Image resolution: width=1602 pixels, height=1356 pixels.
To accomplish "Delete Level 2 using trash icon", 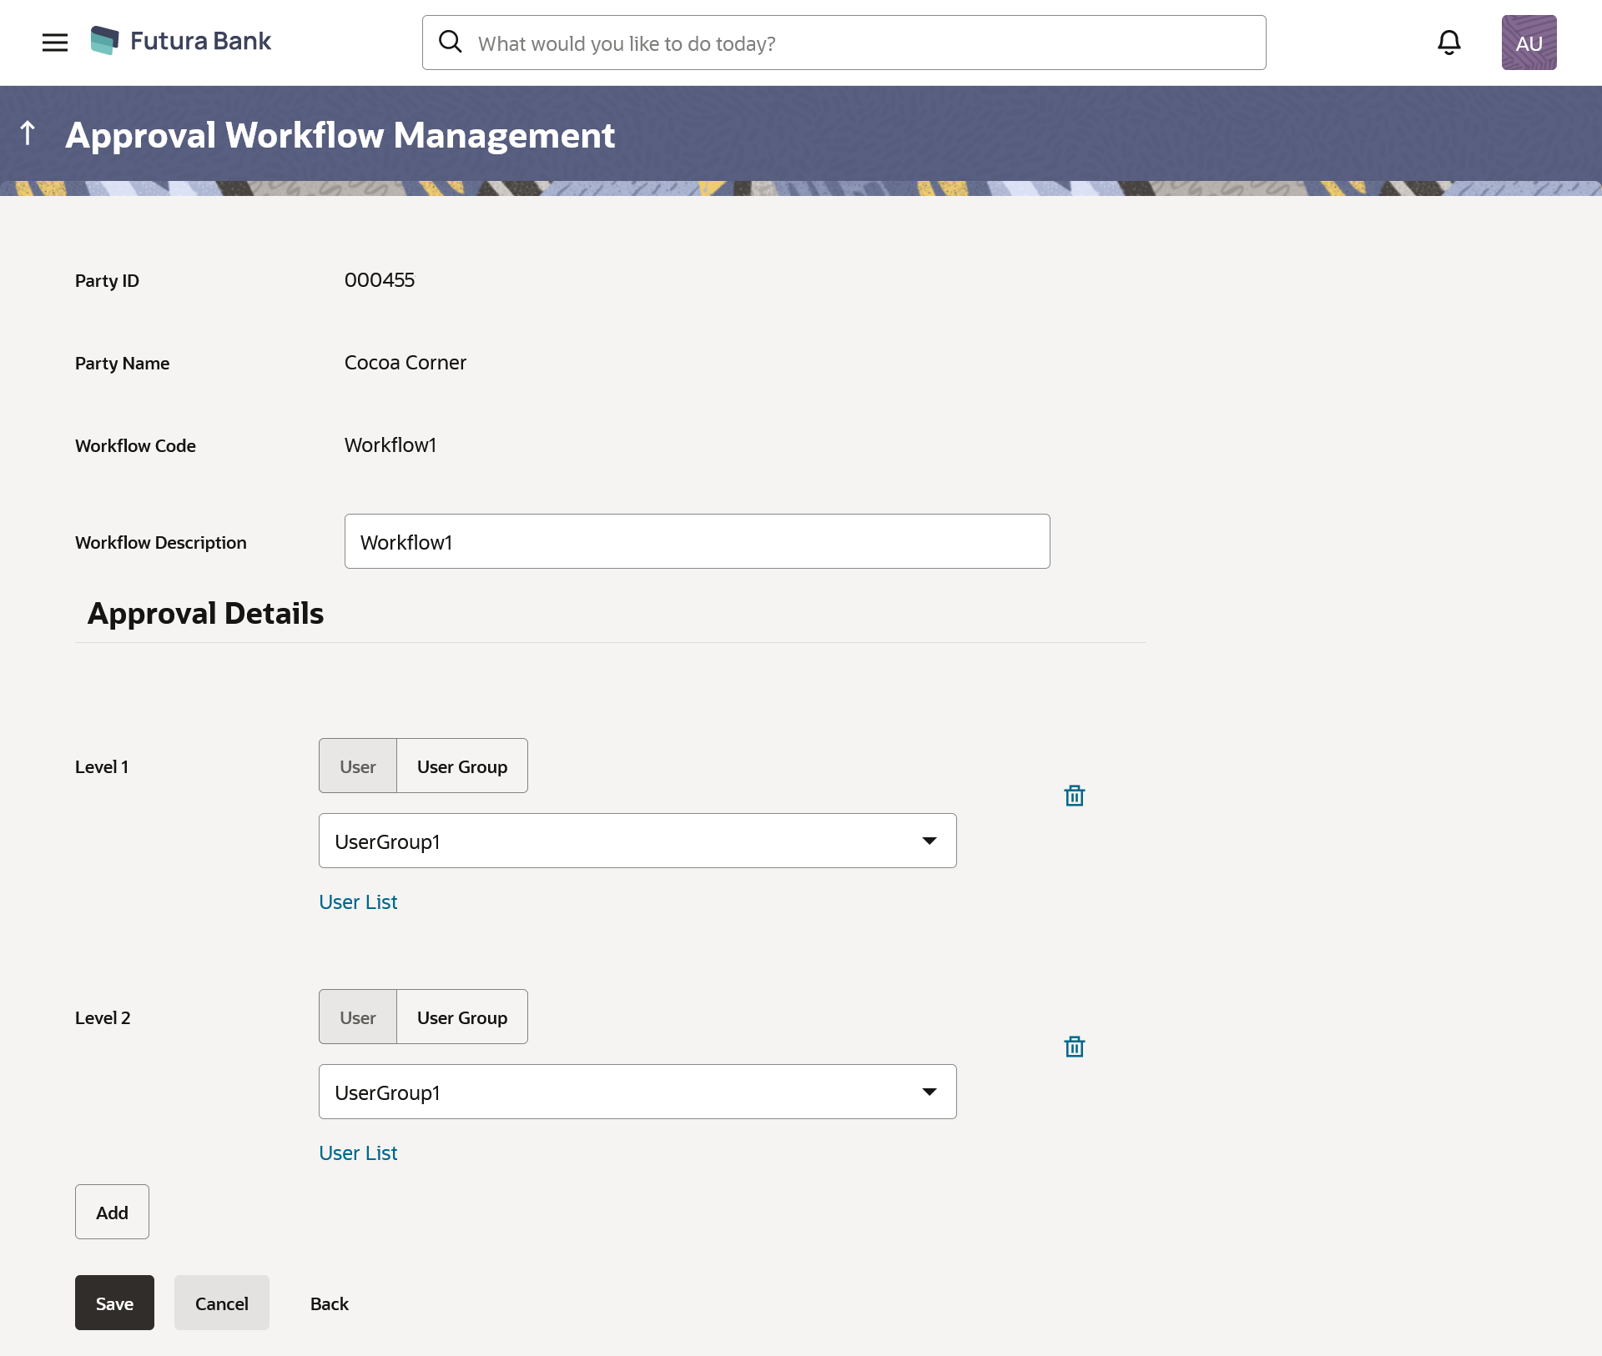I will [1074, 1047].
